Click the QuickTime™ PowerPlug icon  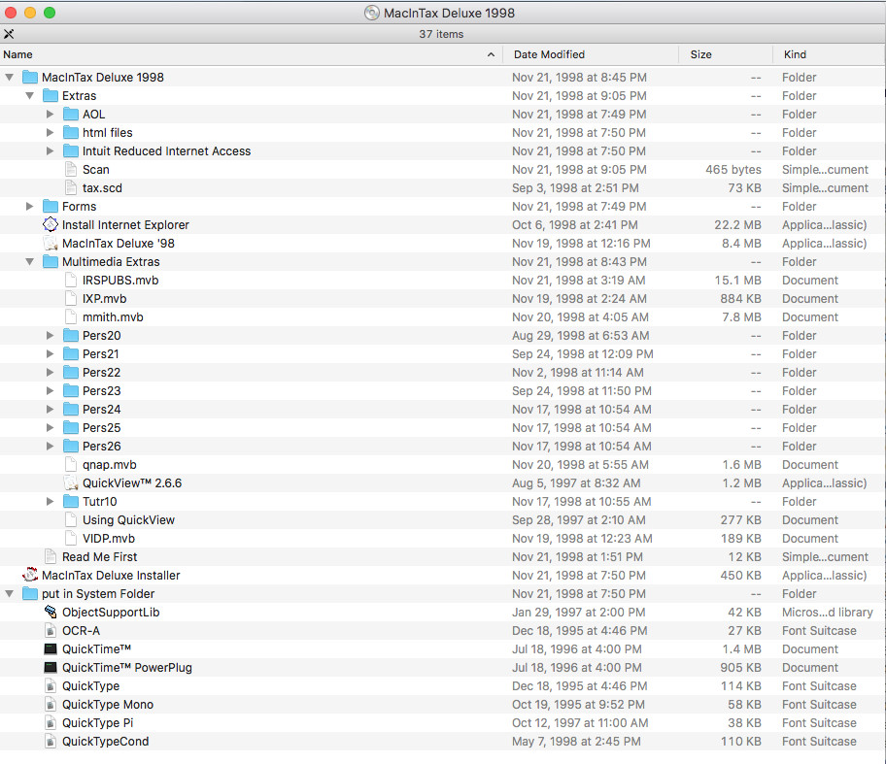(x=51, y=668)
